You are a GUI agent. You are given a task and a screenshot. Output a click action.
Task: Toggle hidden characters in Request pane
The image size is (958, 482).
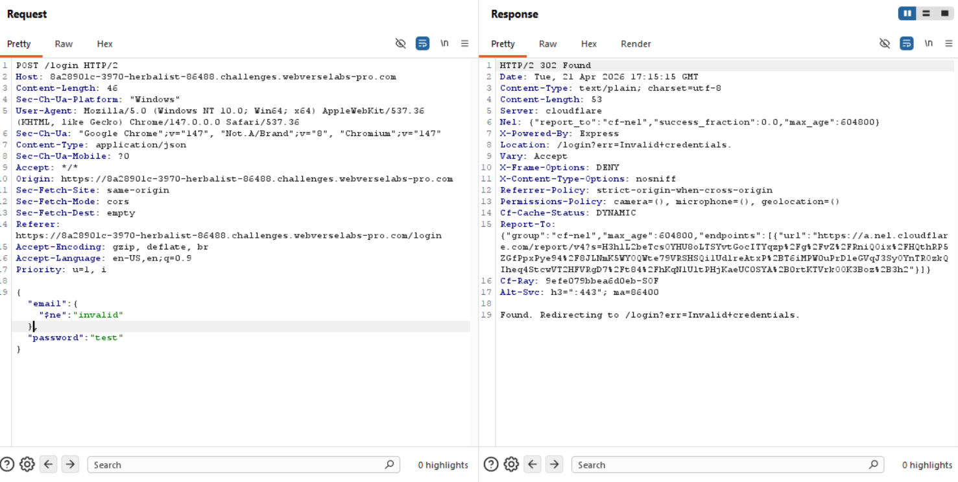point(401,43)
